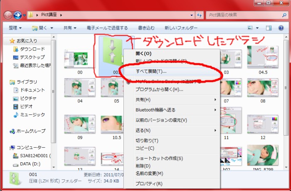Select the thumbnail named 10.5
291x191 pixels.
coord(112,124)
